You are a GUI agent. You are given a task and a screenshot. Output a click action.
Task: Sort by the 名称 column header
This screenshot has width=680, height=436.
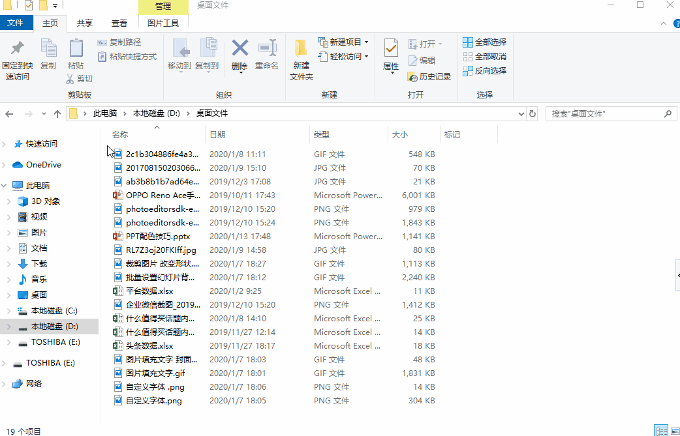point(153,135)
